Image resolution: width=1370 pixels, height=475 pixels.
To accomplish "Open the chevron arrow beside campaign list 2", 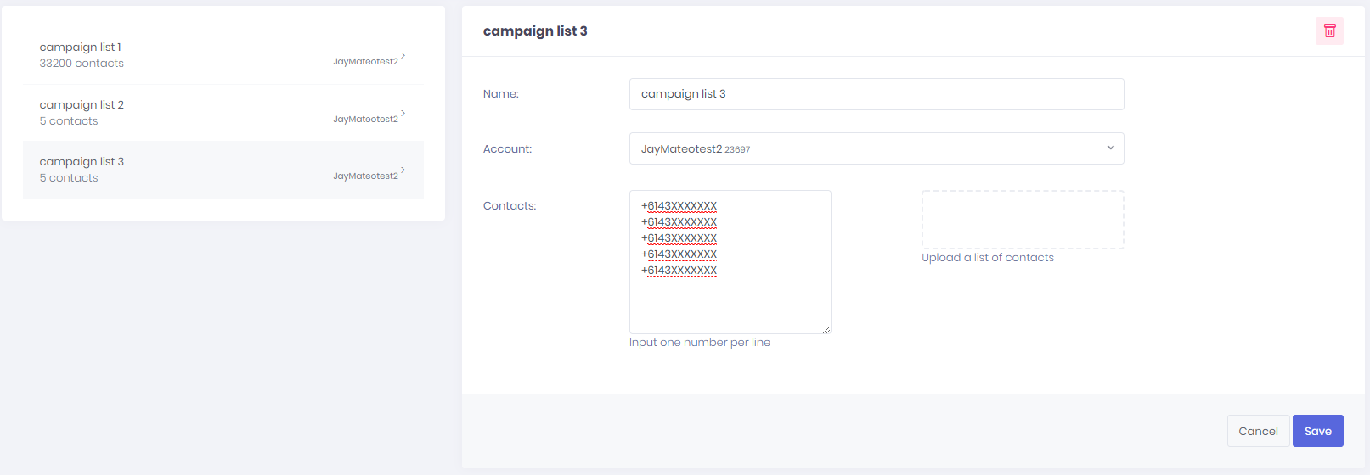I will pos(403,113).
